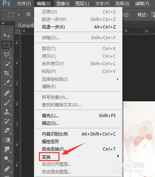Select the Quick Selection tool
155x177 pixels.
coord(7,64)
